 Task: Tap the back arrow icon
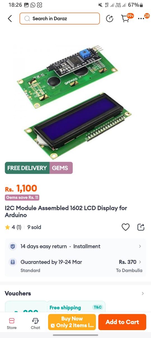pyautogui.click(x=10, y=19)
